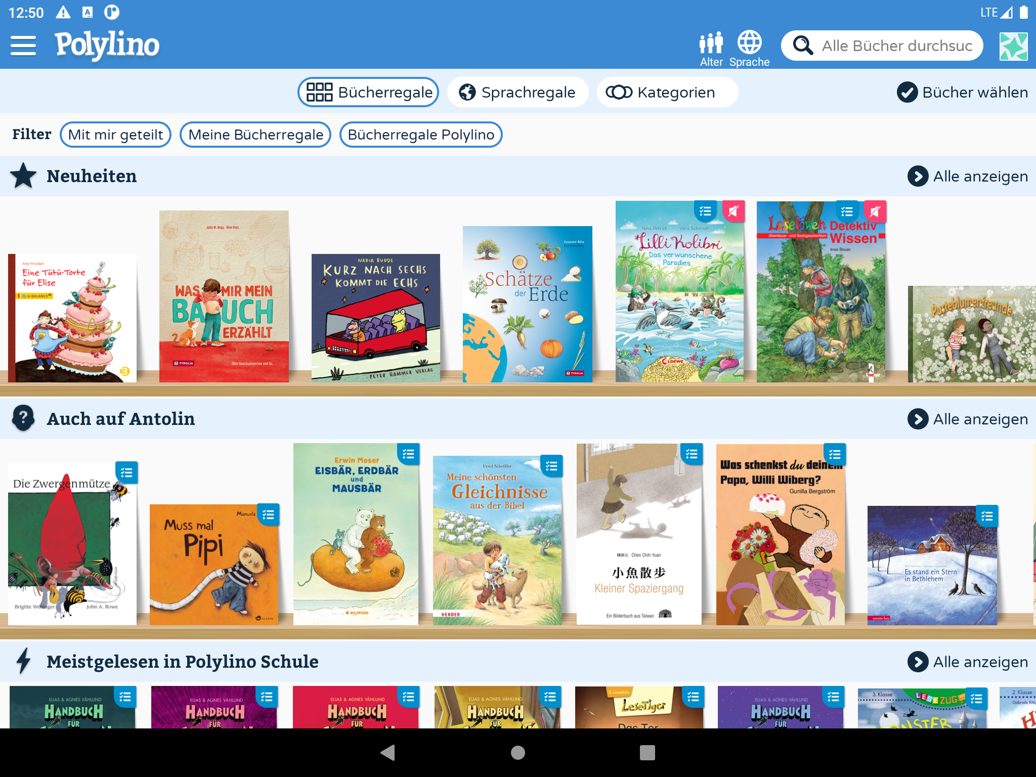Toggle Bücher wählen selection mode
Image resolution: width=1036 pixels, height=777 pixels.
coord(962,92)
